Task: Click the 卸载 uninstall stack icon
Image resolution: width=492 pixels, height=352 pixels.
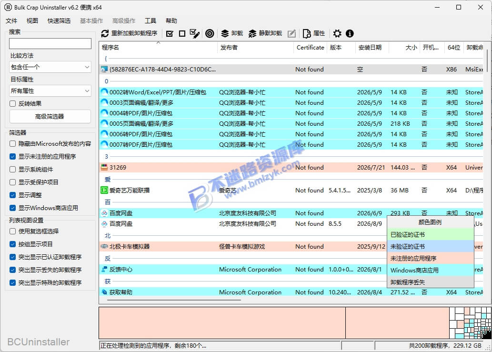Action: [x=225, y=33]
